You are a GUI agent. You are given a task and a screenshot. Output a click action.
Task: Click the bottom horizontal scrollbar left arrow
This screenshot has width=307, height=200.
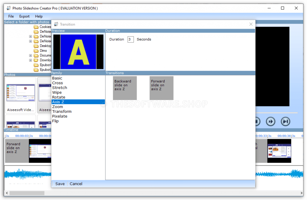[7, 193]
